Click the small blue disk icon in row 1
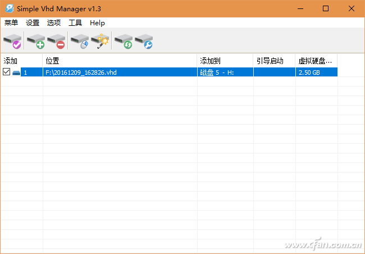This screenshot has width=365, height=254. coord(16,72)
